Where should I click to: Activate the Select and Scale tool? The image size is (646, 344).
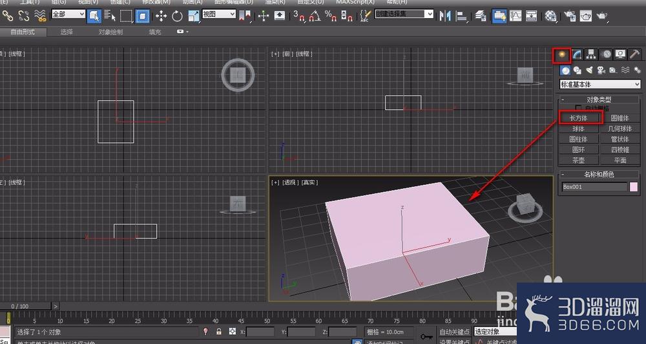click(x=194, y=16)
